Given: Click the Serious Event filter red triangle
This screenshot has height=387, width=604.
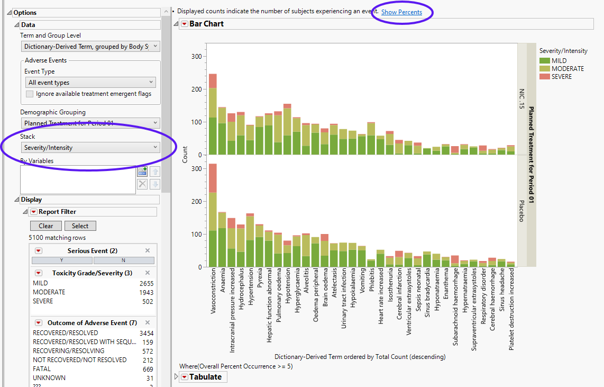Looking at the screenshot, I should tap(38, 251).
